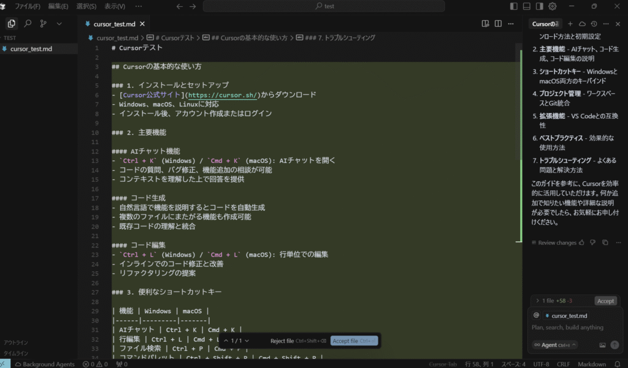Viewport: 628px width, 368px height.
Task: Give thumbs up to the response
Action: [x=581, y=242]
